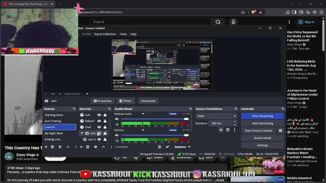The image size is (326, 183).
Task: Add a new source with the Sources plus icon
Action: [x=81, y=147]
